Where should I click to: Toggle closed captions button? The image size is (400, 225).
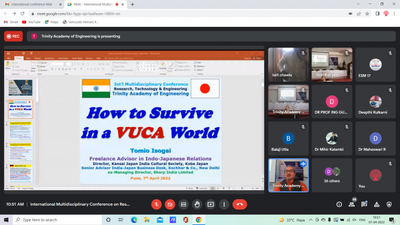tap(183, 204)
